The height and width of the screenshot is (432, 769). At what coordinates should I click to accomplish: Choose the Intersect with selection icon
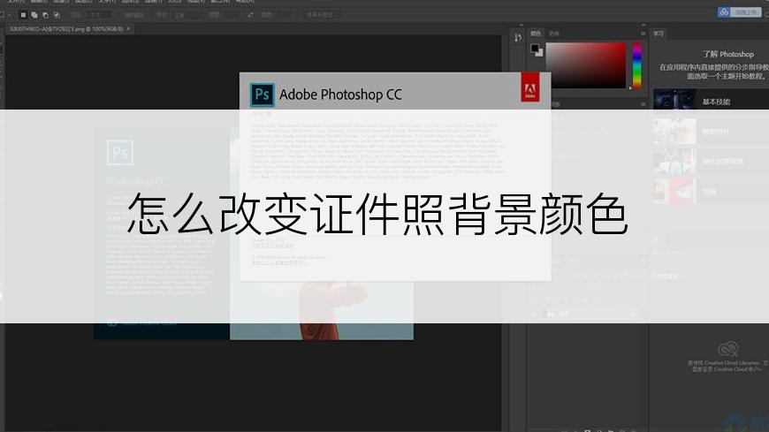click(57, 15)
